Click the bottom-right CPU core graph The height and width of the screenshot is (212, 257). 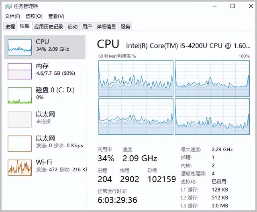pyautogui.click(x=212, y=117)
